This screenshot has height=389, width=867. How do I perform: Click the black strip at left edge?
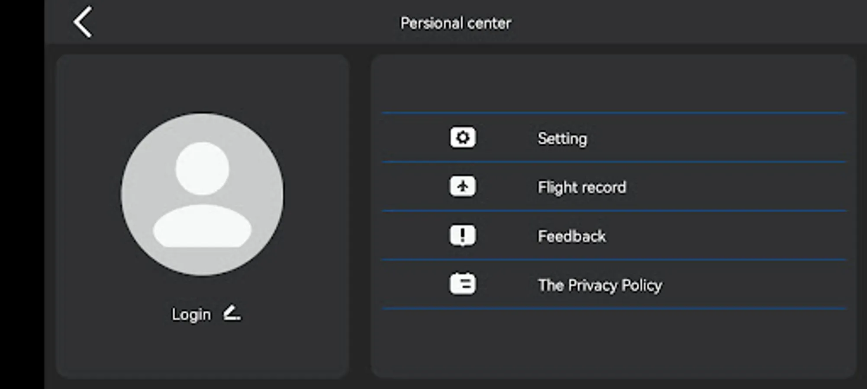point(22,194)
